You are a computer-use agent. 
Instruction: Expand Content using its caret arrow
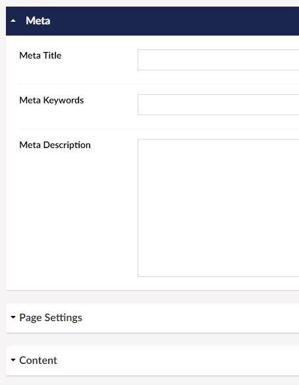13,360
